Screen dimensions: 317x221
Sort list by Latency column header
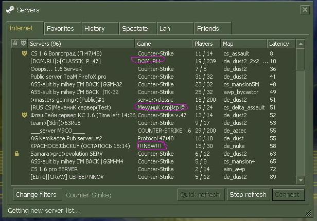click(x=281, y=44)
